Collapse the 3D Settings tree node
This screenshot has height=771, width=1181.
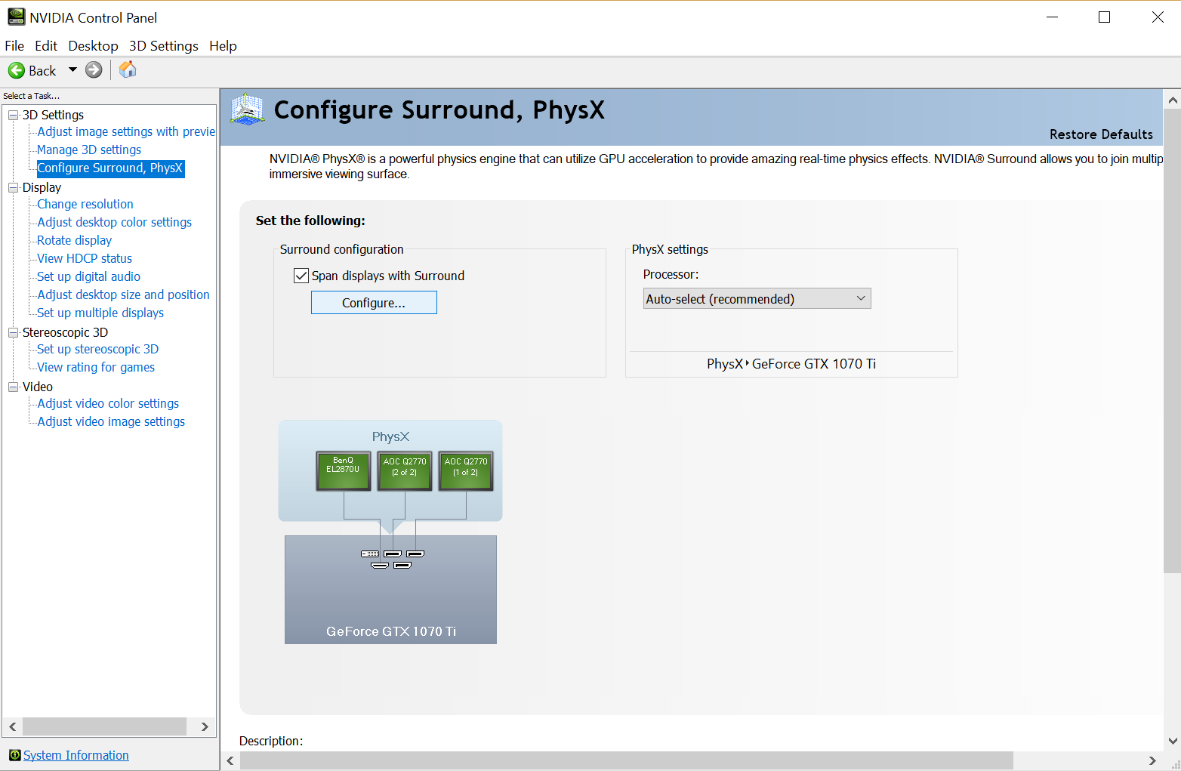tap(13, 115)
